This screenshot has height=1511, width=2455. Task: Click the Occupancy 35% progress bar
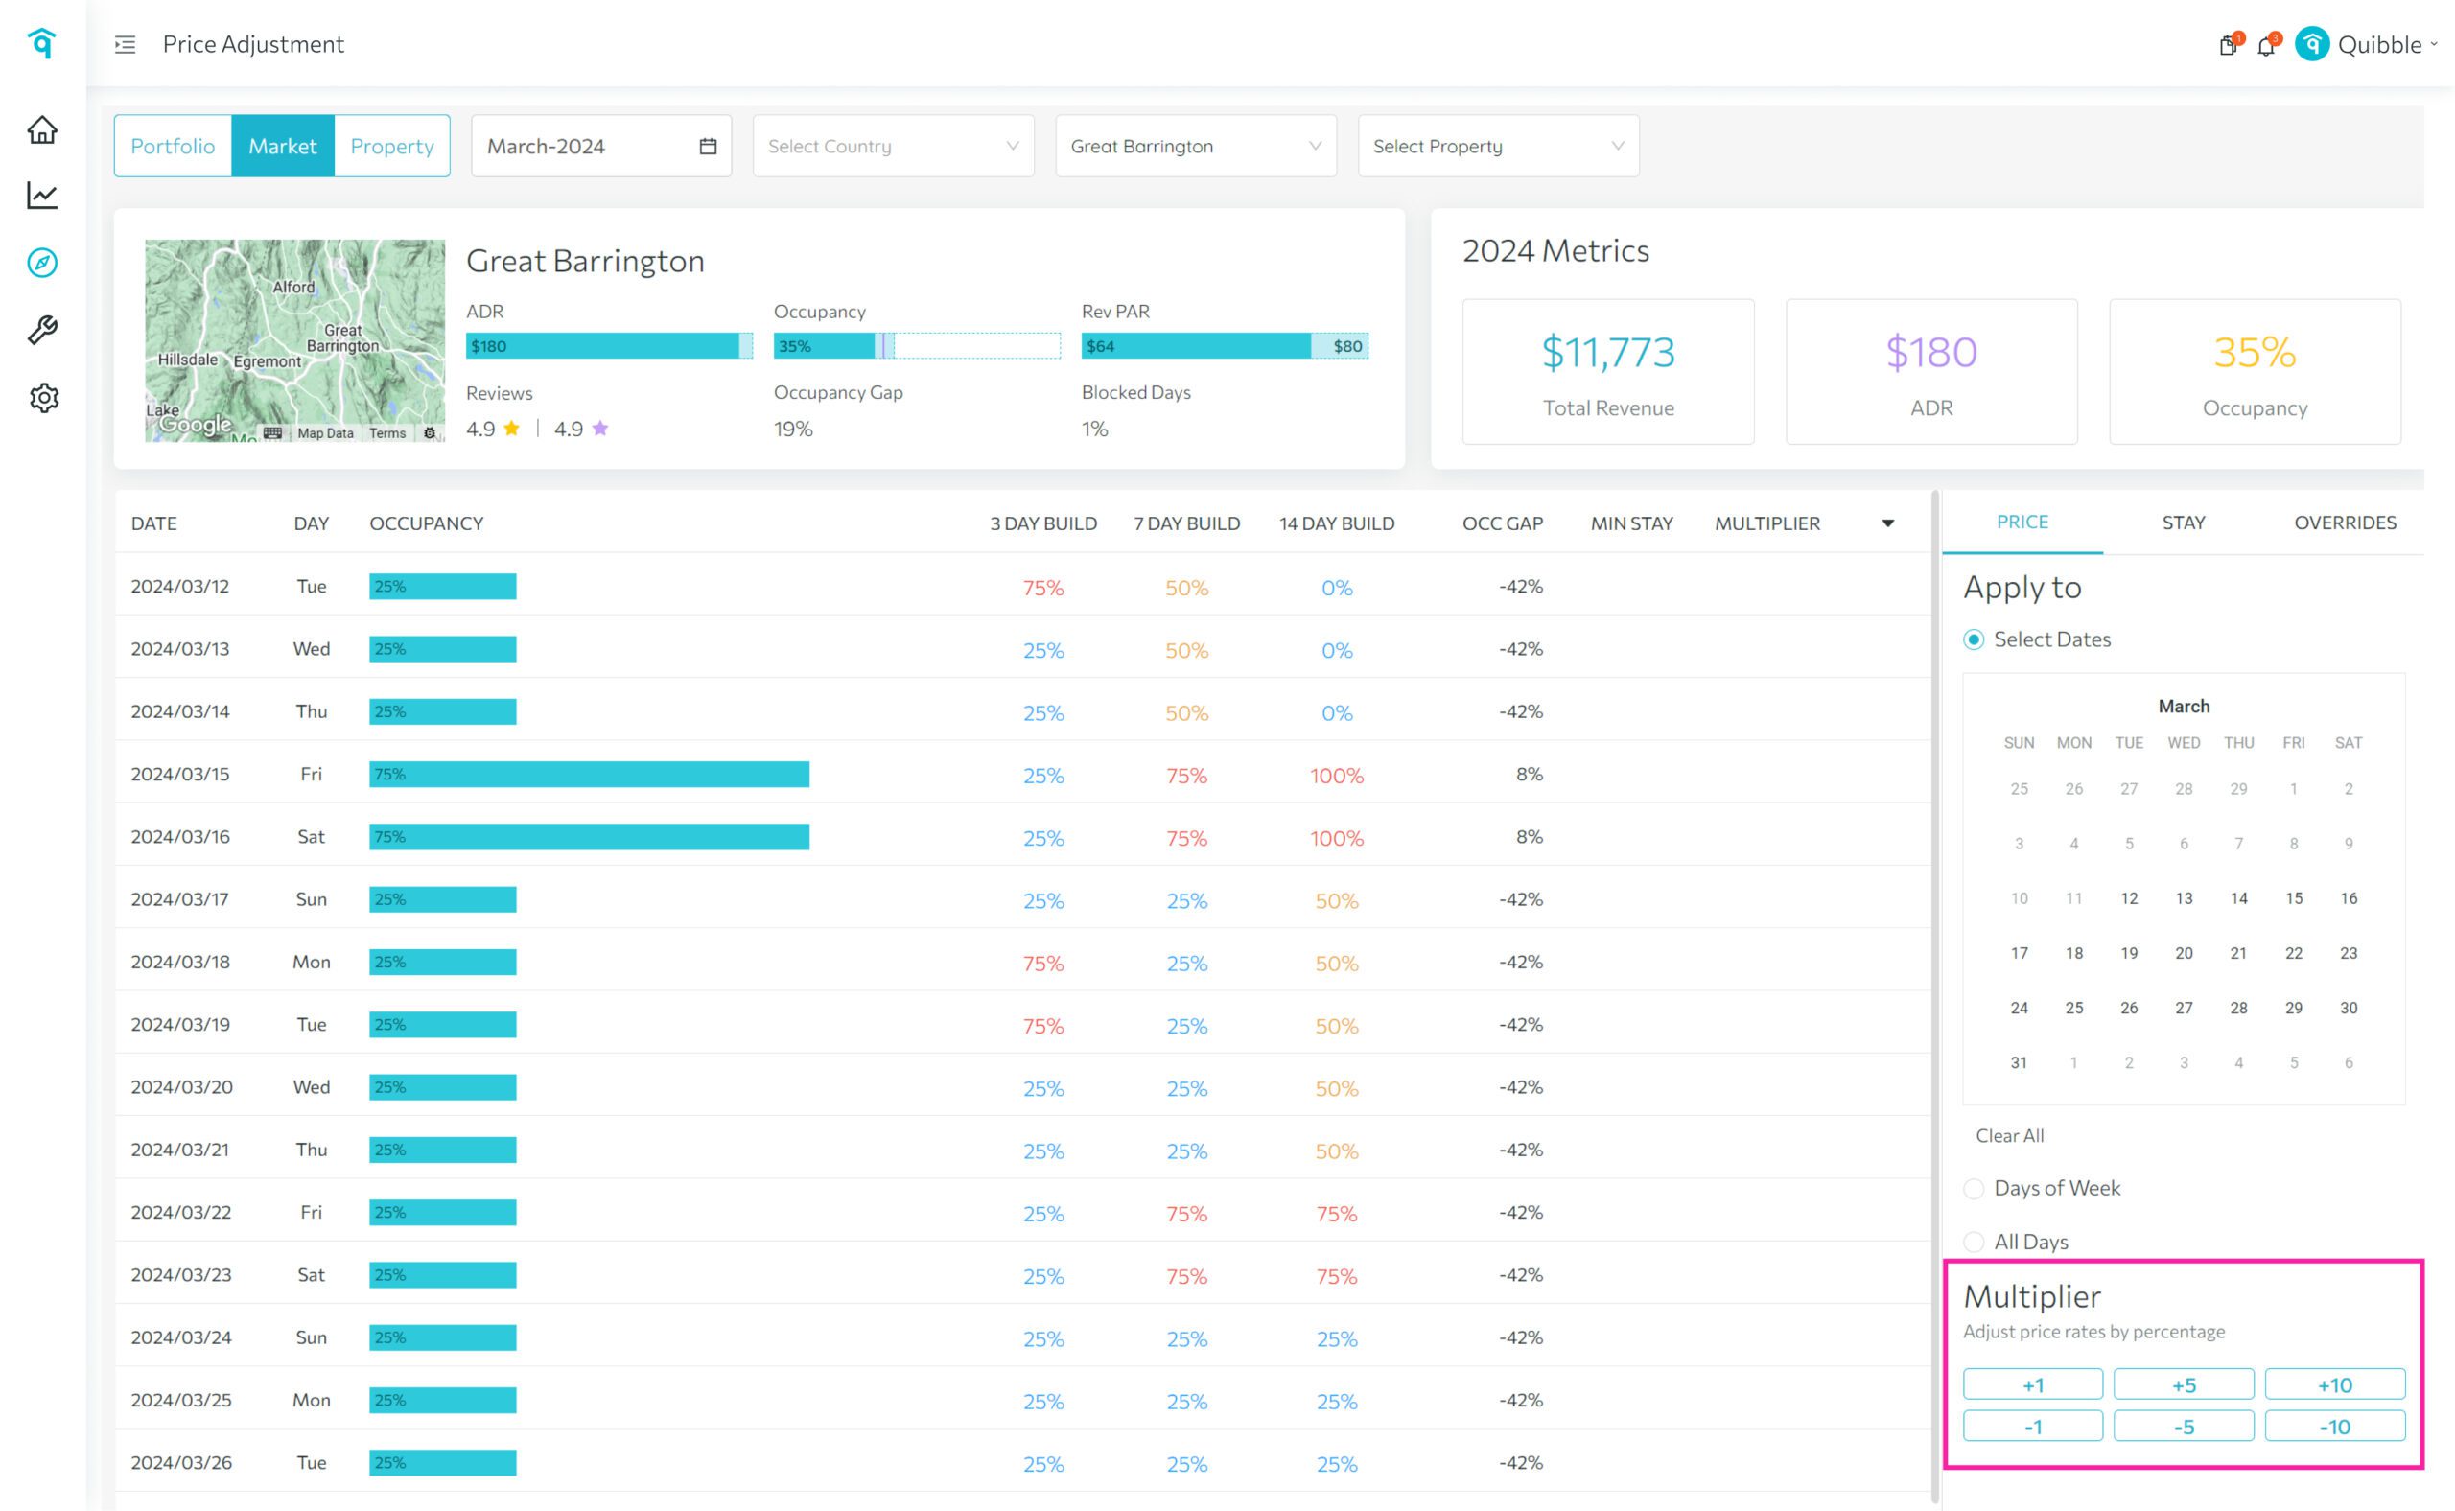[x=917, y=346]
